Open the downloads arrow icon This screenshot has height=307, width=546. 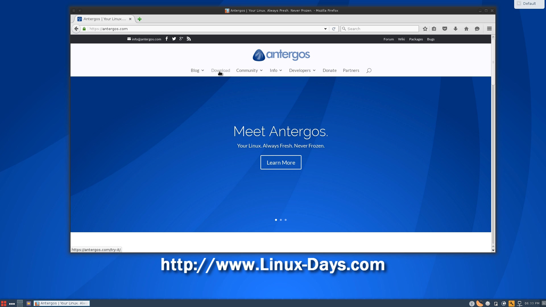coord(456,29)
